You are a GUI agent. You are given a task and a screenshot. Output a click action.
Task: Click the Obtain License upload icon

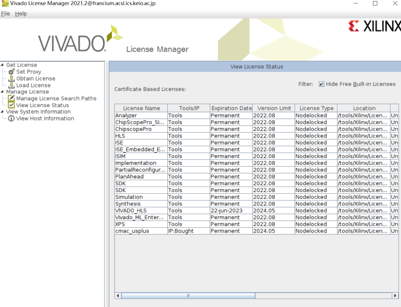pos(11,78)
